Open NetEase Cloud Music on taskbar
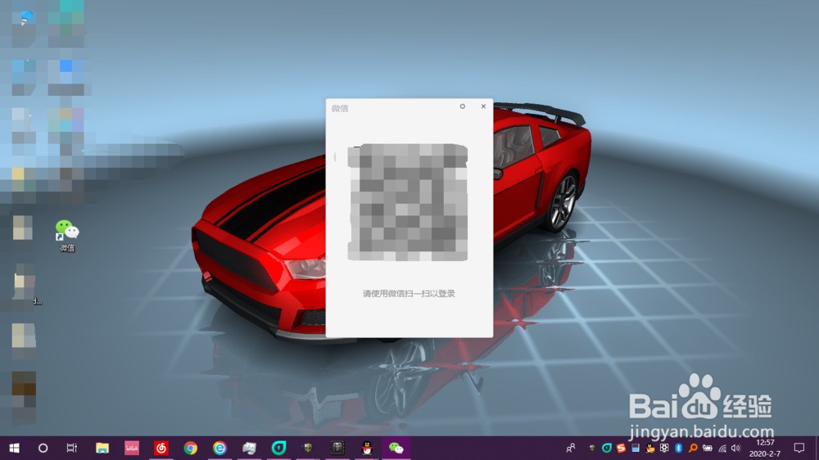819x460 pixels. click(161, 448)
